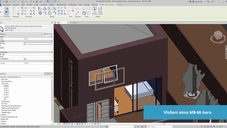Click Load Family in Mode panel
Screen dimensions: 227x128
(95, 11)
